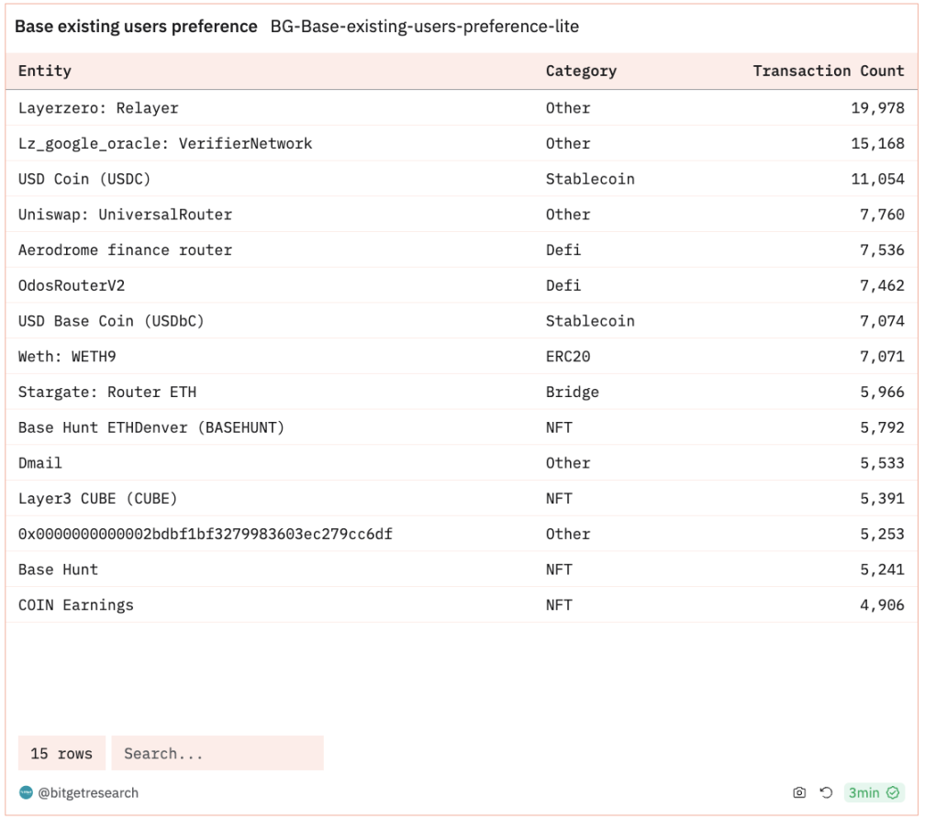Click the 5,533 transaction count value

(x=882, y=463)
